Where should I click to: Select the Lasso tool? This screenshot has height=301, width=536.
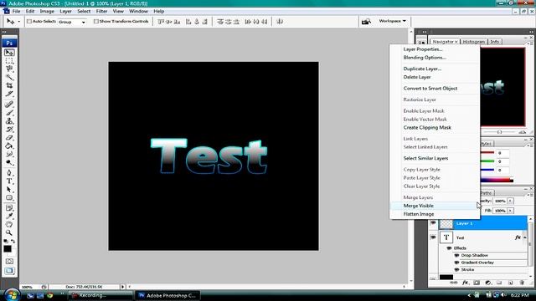[9, 69]
